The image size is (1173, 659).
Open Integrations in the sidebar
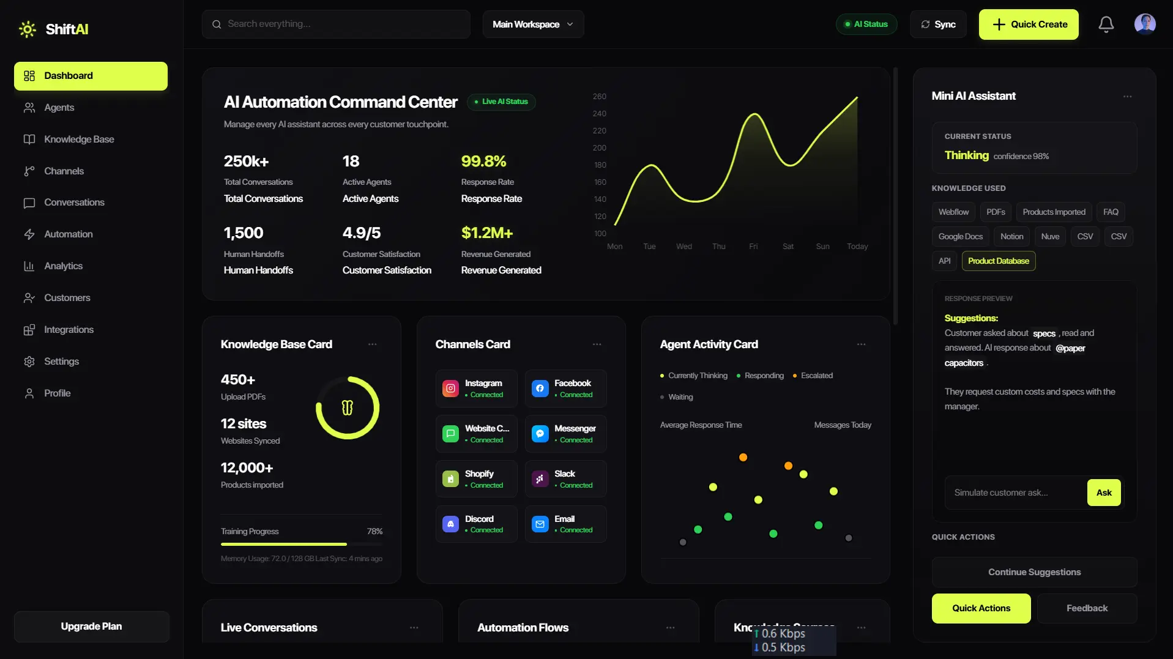point(69,330)
